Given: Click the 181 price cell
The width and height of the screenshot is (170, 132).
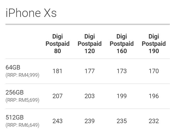Looking at the screenshot, I should pyautogui.click(x=57, y=71).
